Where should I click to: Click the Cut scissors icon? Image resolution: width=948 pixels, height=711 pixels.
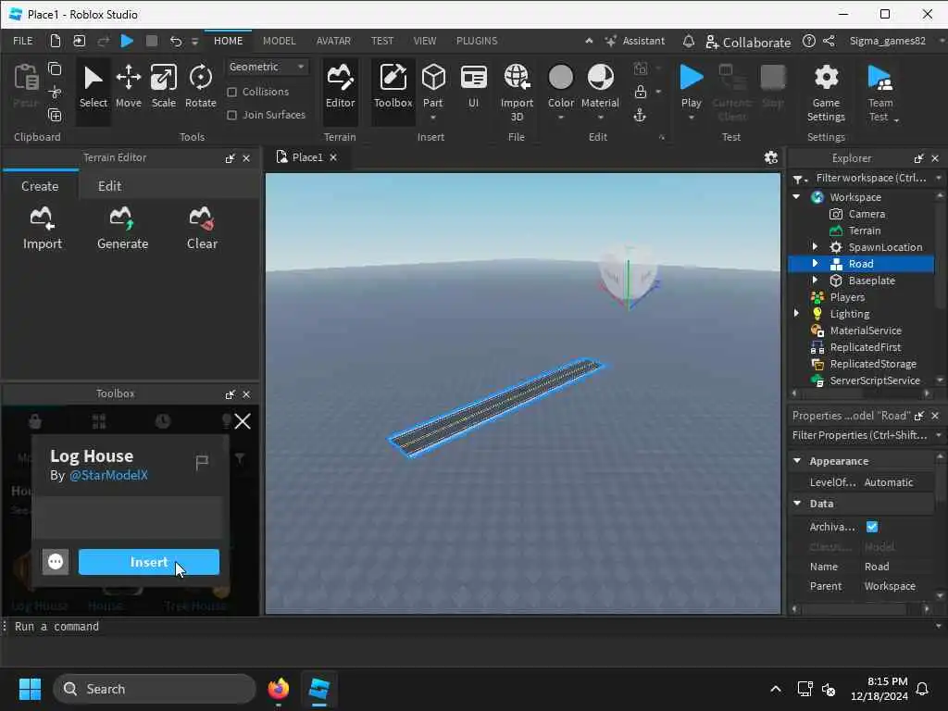[55, 92]
